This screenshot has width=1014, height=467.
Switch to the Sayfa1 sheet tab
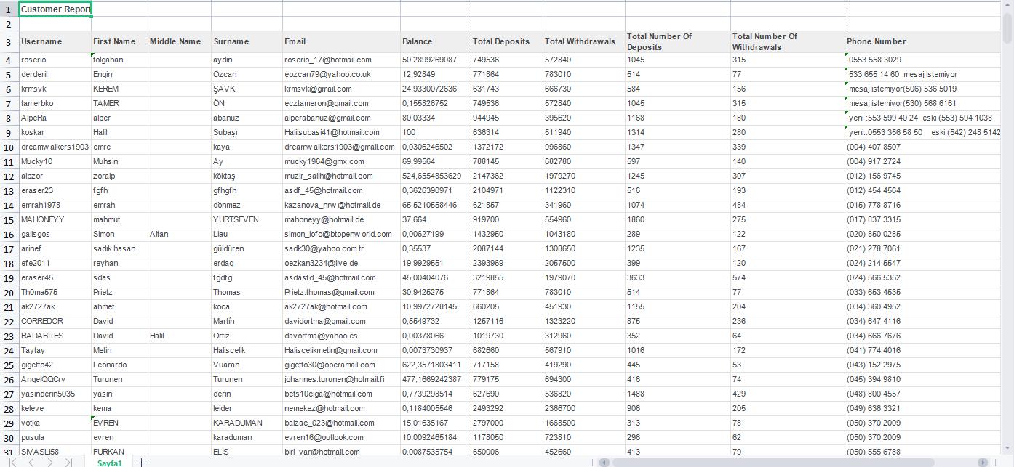pyautogui.click(x=110, y=462)
